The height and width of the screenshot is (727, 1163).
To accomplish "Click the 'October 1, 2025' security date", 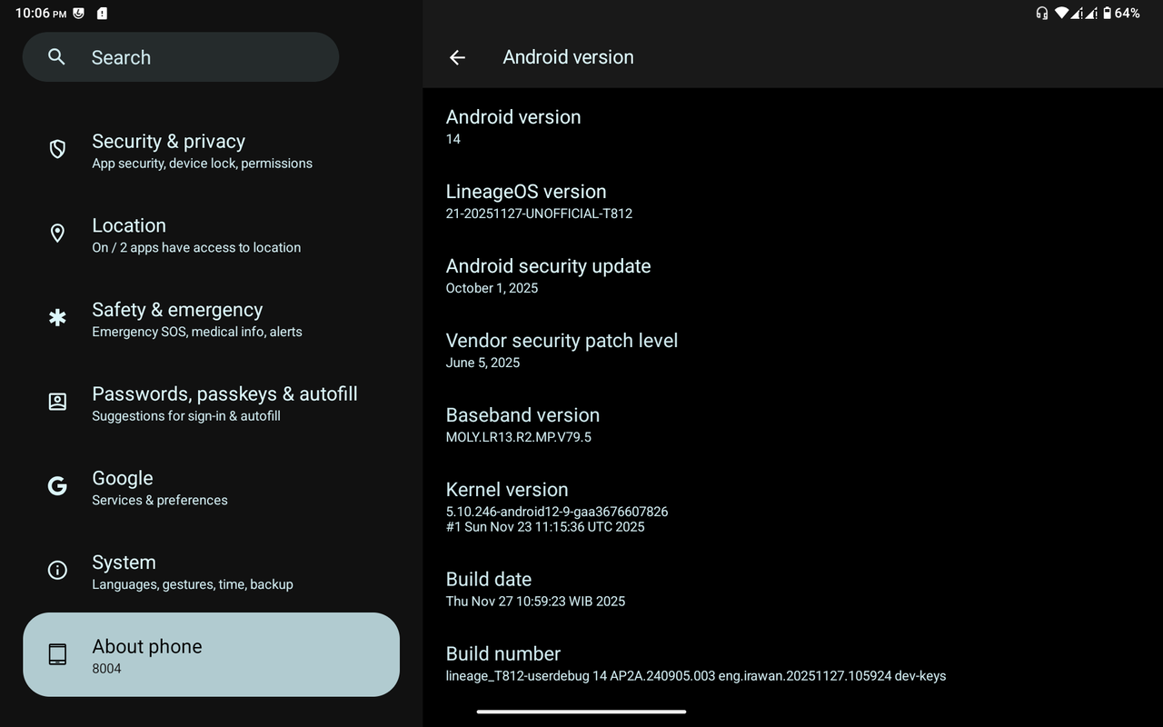I will pyautogui.click(x=492, y=288).
